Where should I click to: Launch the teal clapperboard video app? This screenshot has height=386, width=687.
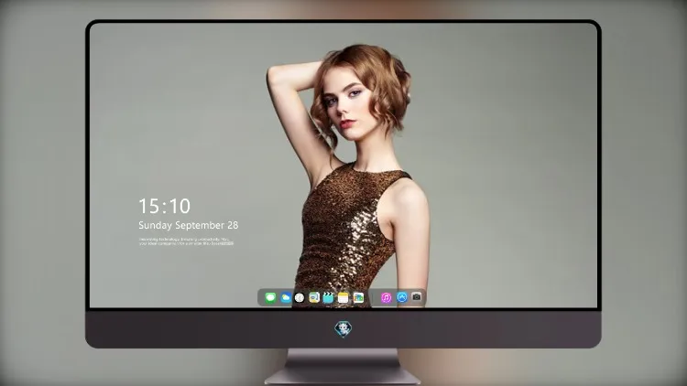pos(329,298)
